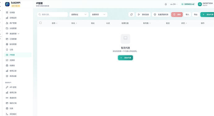Open the 仪表盘 dashboard icon in sidebar
The image size is (214, 116).
point(7,12)
